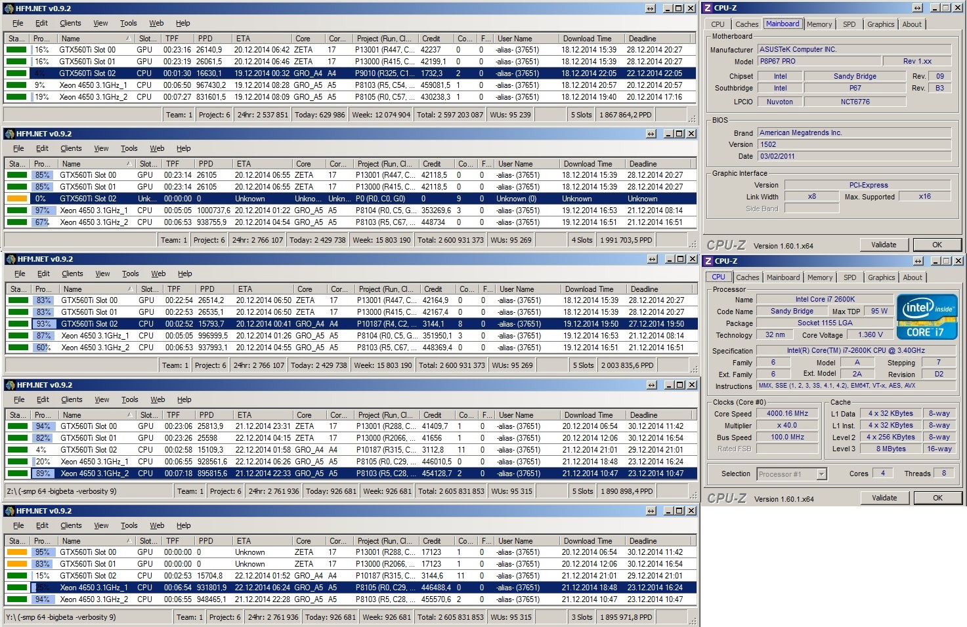Click the '3 Slots' status bar entry
This screenshot has width=967, height=627.
pyautogui.click(x=582, y=617)
